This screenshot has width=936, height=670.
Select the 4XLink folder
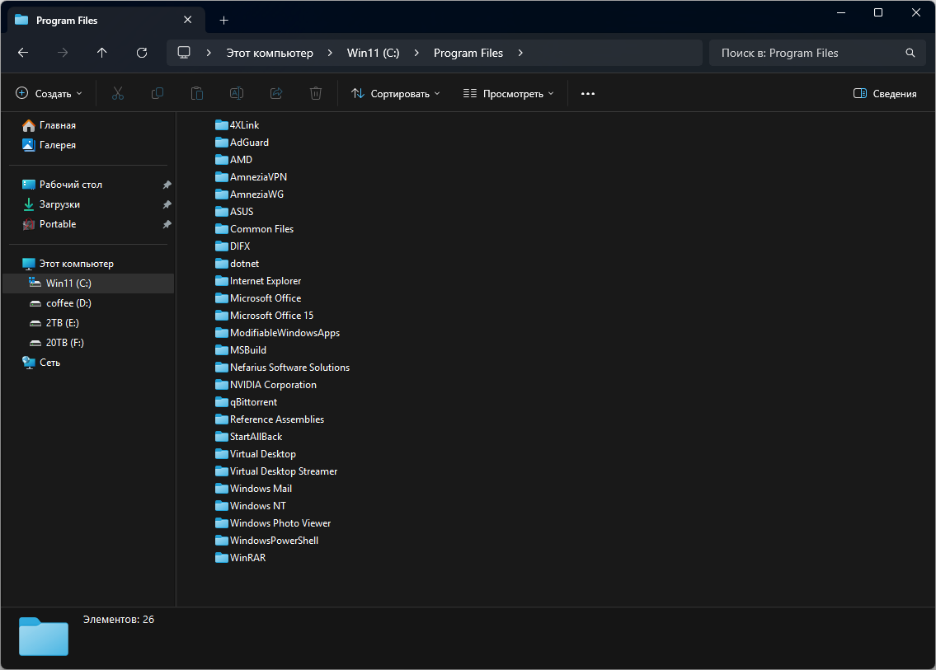[237, 124]
